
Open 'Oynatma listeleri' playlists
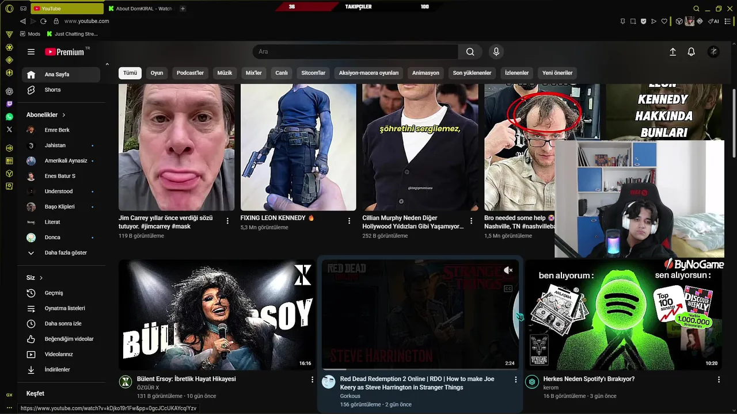click(60, 308)
